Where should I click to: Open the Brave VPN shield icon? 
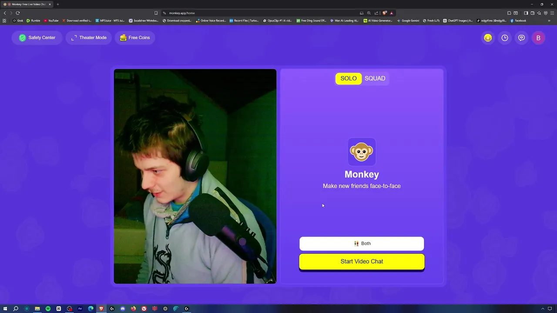[x=546, y=13]
